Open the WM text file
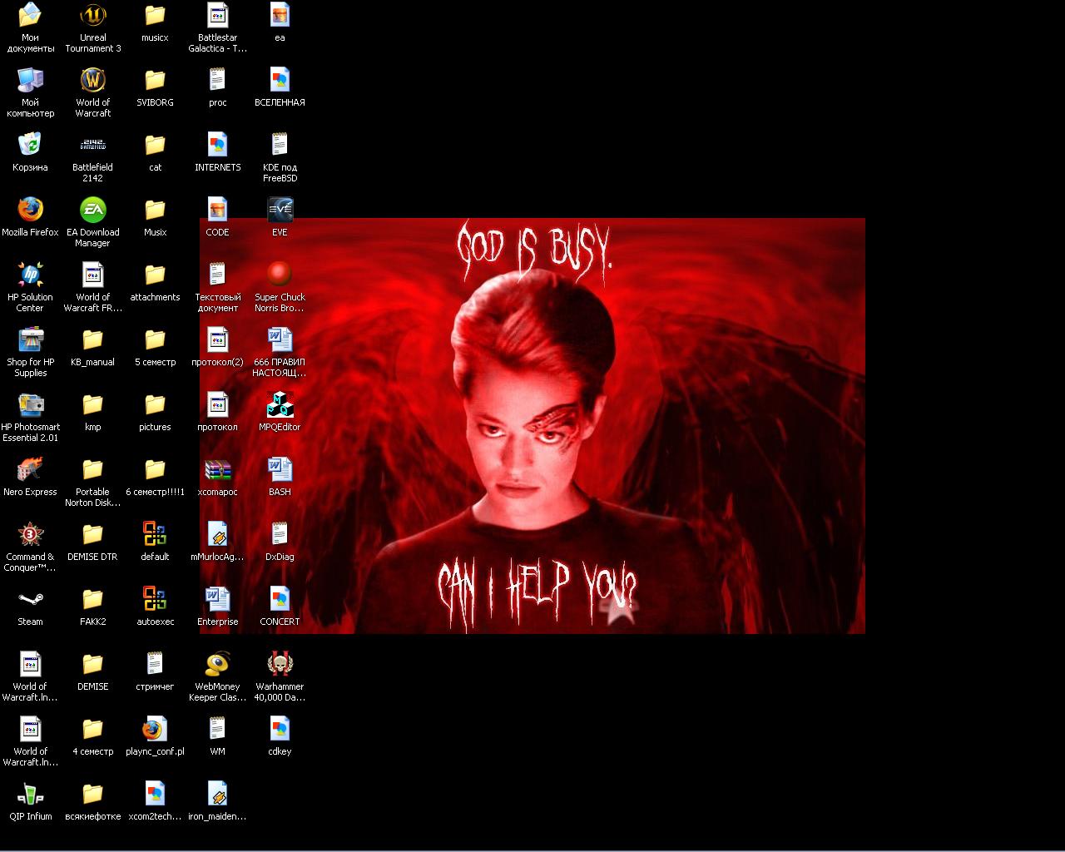The height and width of the screenshot is (852, 1065). coord(217,729)
